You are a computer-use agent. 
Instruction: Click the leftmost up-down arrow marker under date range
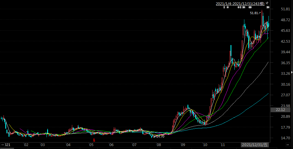(x=224, y=7)
